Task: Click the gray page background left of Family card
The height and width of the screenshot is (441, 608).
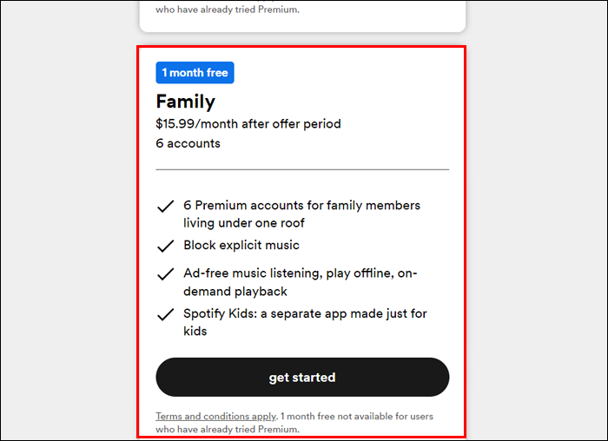Action: tap(68, 243)
